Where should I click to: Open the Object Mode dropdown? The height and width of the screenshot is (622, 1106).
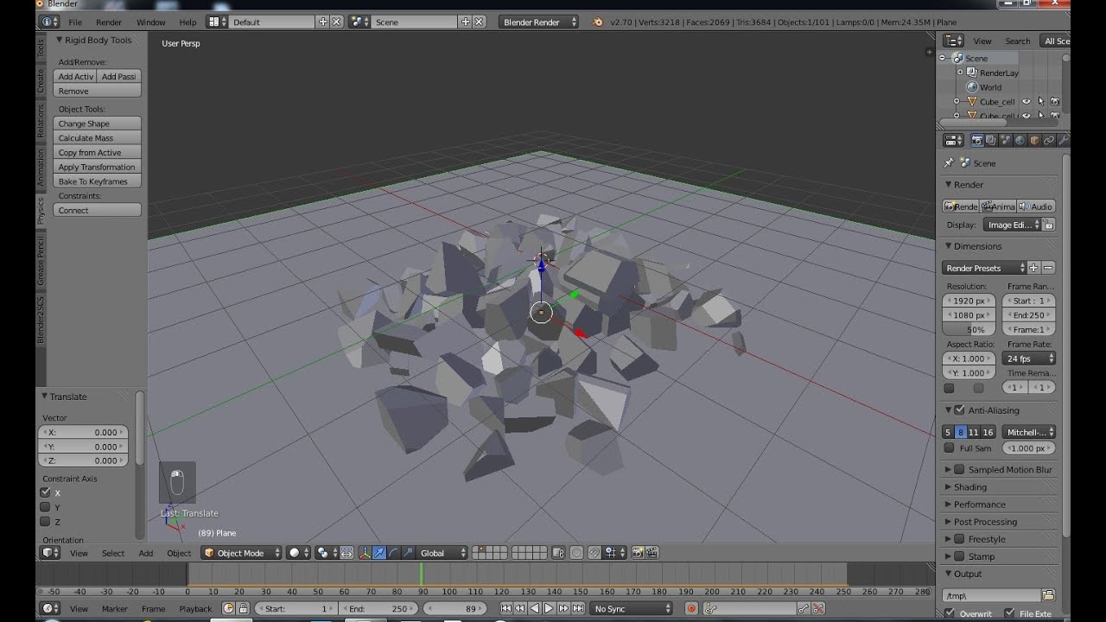242,553
